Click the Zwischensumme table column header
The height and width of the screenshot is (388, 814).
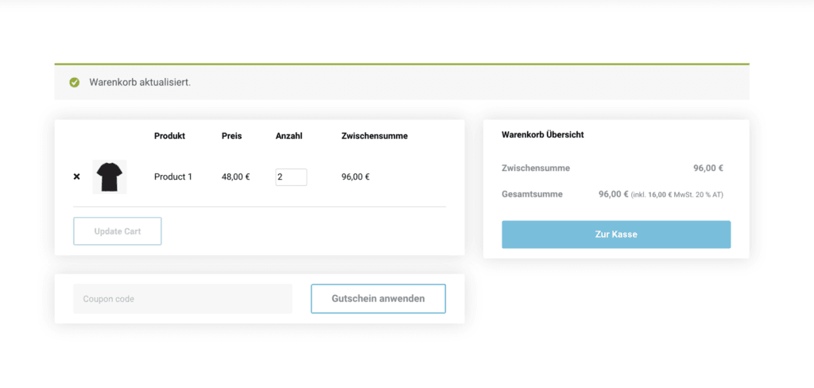[x=374, y=136]
